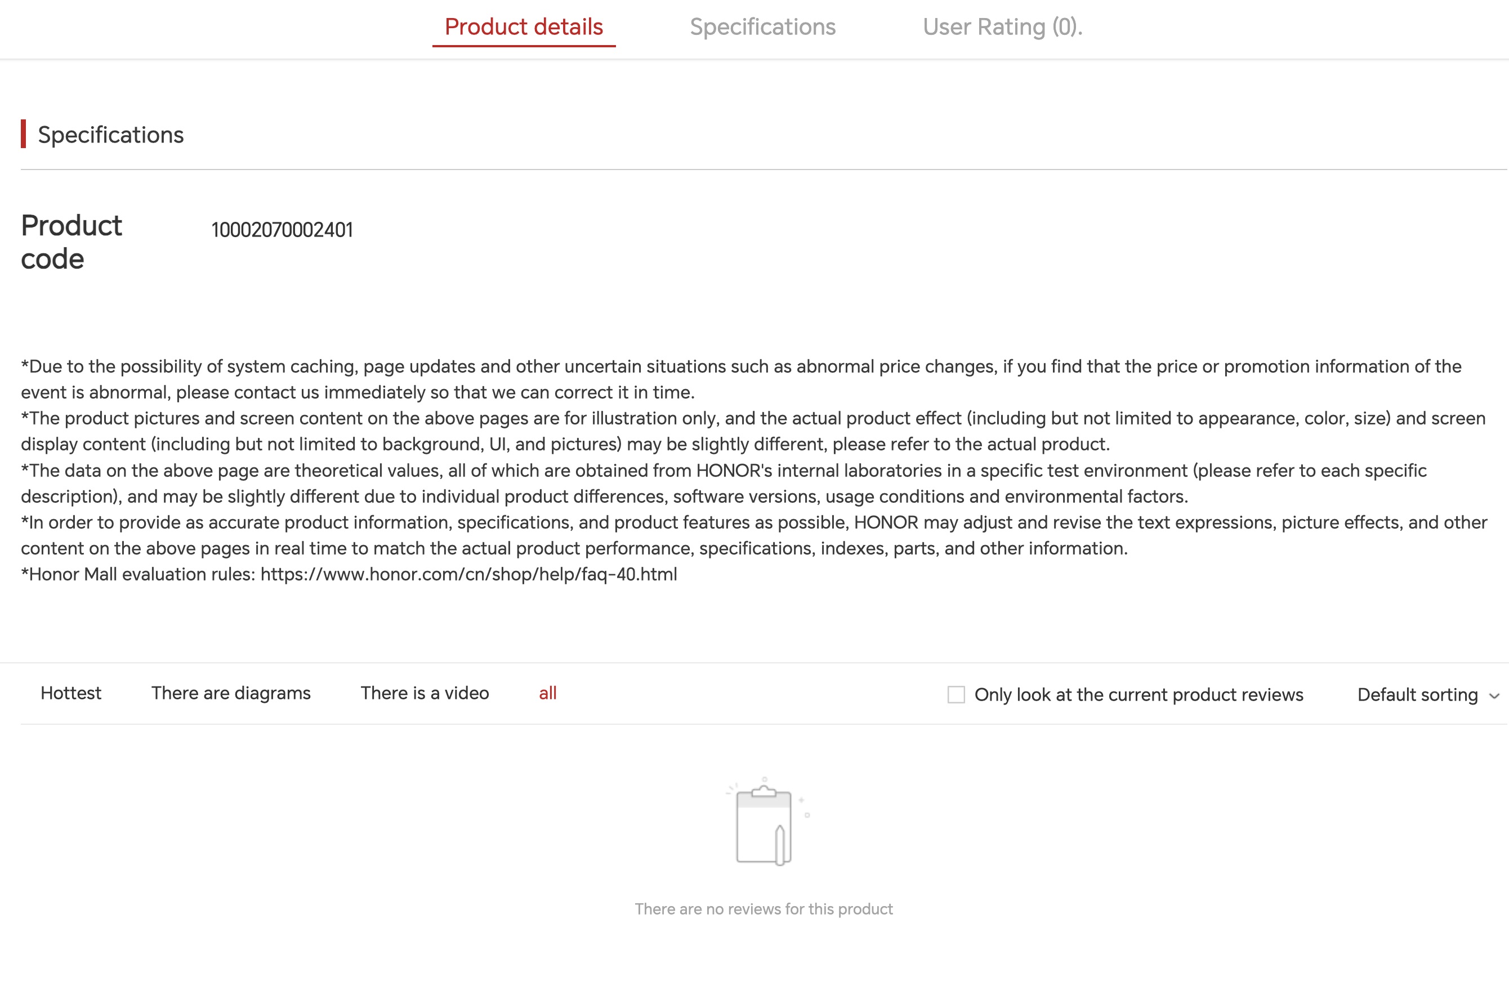This screenshot has height=1008, width=1509.
Task: Open the User Rating (0) tab
Action: (x=1003, y=27)
